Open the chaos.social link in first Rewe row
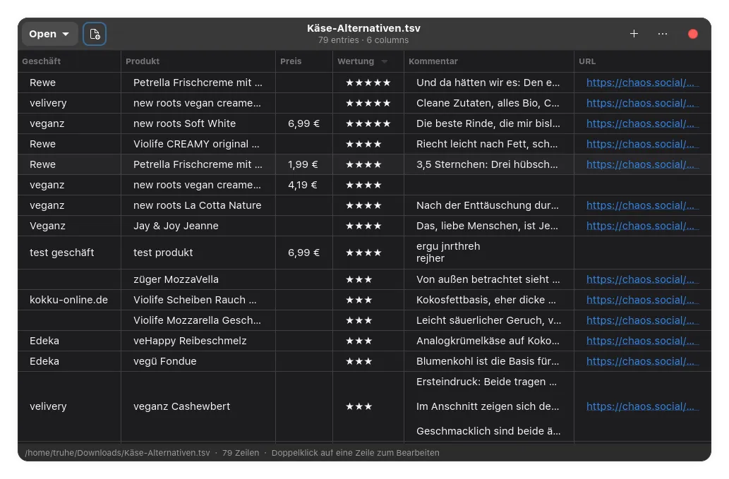The height and width of the screenshot is (479, 729). [642, 83]
